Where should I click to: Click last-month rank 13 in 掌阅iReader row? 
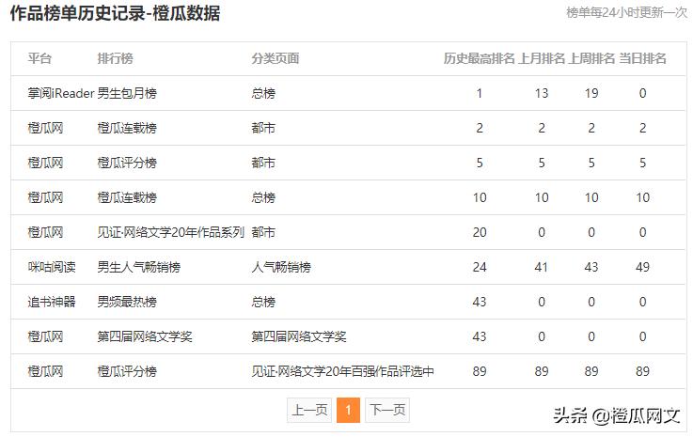542,93
